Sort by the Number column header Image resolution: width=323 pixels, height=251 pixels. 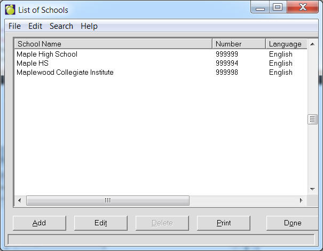(x=239, y=44)
